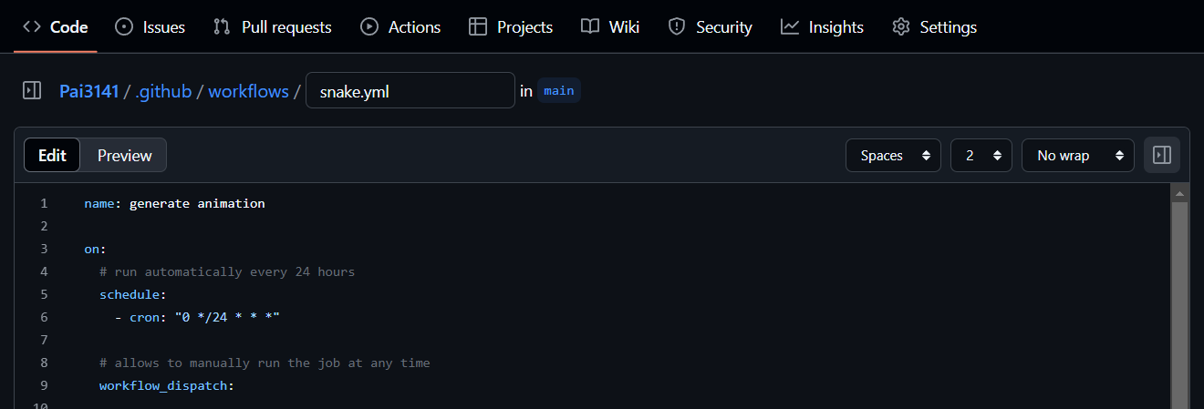Switch to Preview mode
This screenshot has height=409, width=1204.
pyautogui.click(x=124, y=156)
